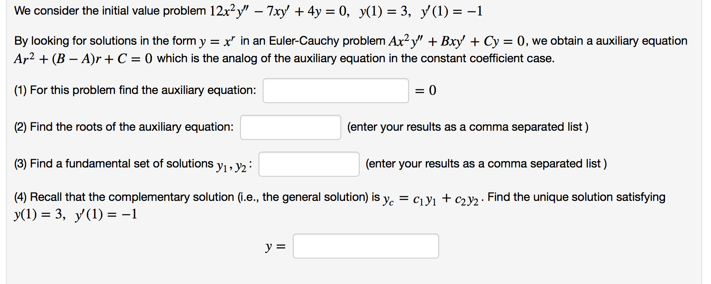
Task: Click the initial value problem equation text
Action: click(247, 10)
